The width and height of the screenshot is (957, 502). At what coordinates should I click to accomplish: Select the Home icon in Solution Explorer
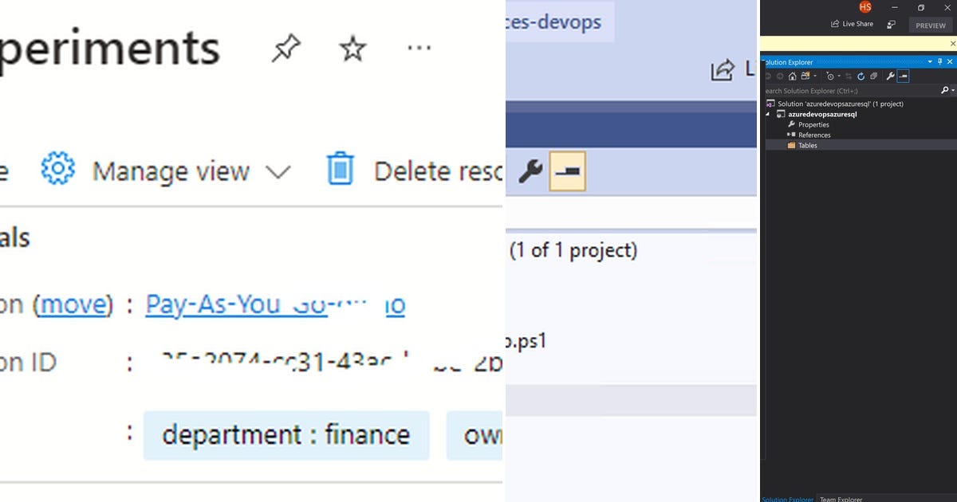tap(793, 76)
